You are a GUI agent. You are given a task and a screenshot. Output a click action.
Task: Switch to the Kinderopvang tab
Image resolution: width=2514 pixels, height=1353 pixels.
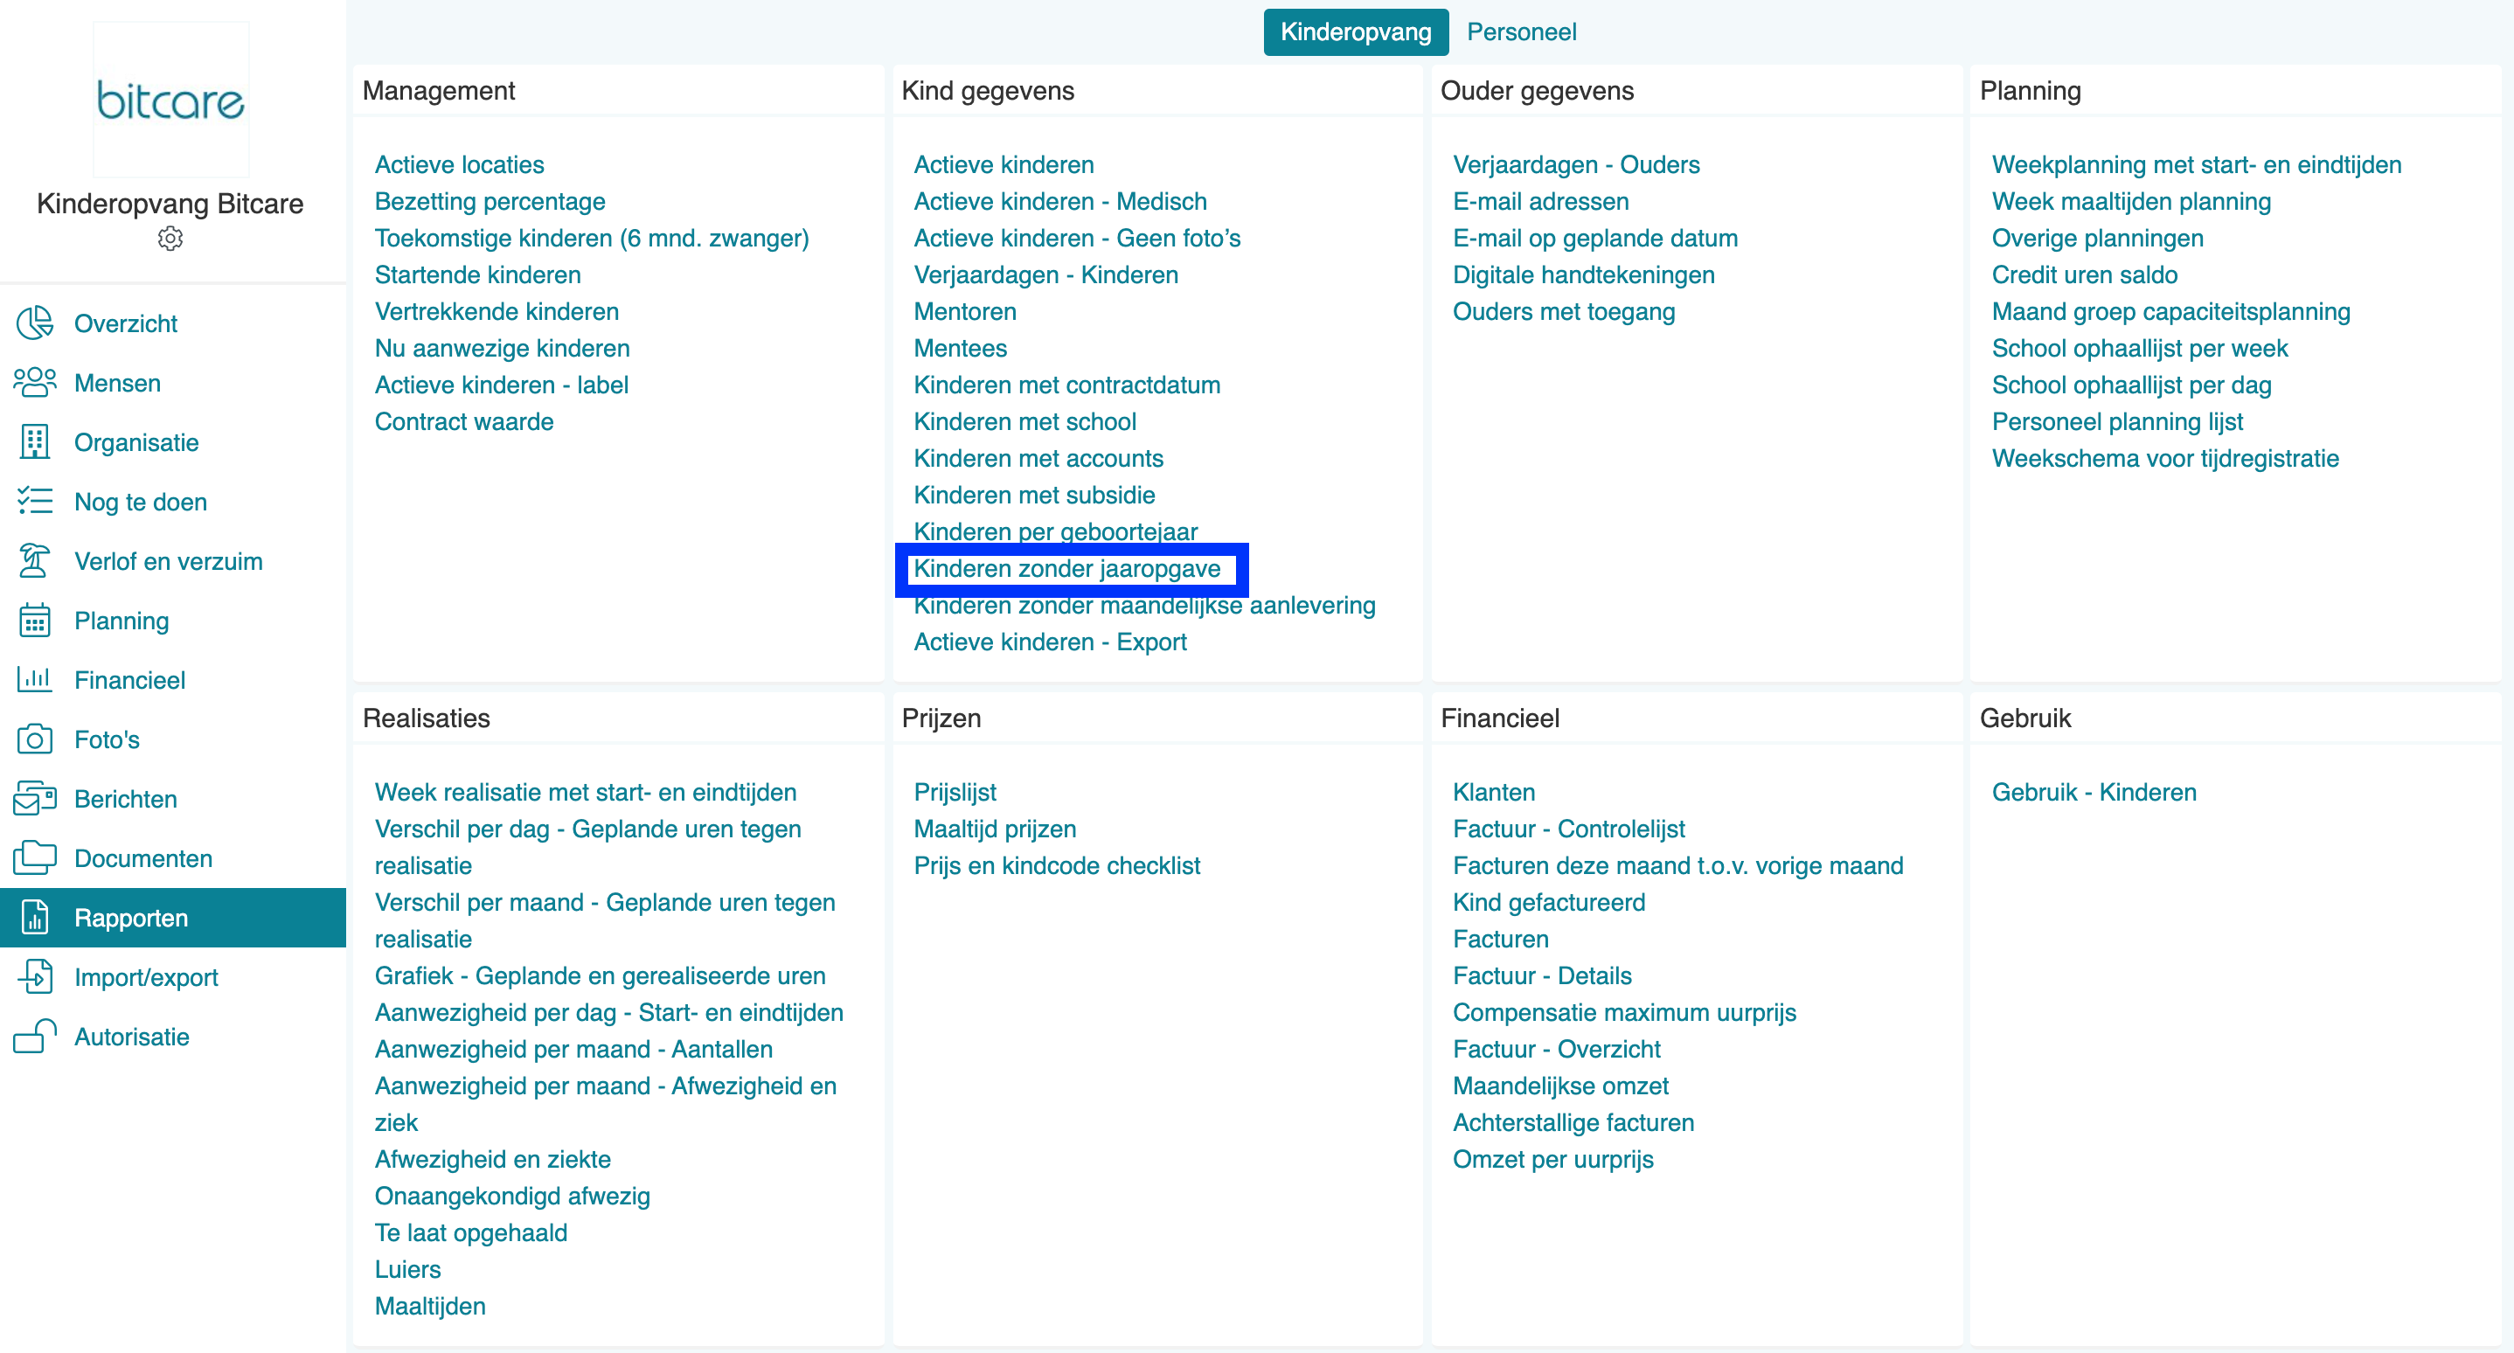point(1356,32)
